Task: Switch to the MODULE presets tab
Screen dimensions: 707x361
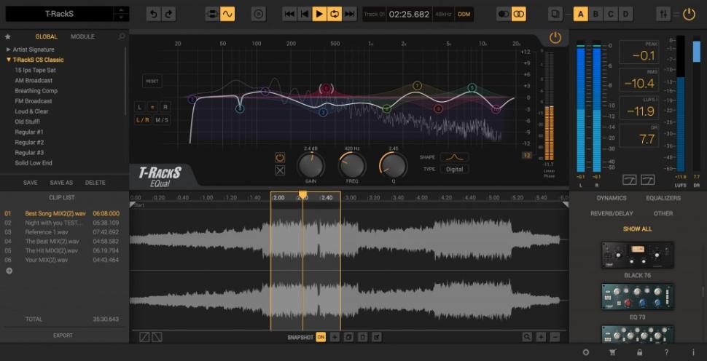Action: coord(82,36)
